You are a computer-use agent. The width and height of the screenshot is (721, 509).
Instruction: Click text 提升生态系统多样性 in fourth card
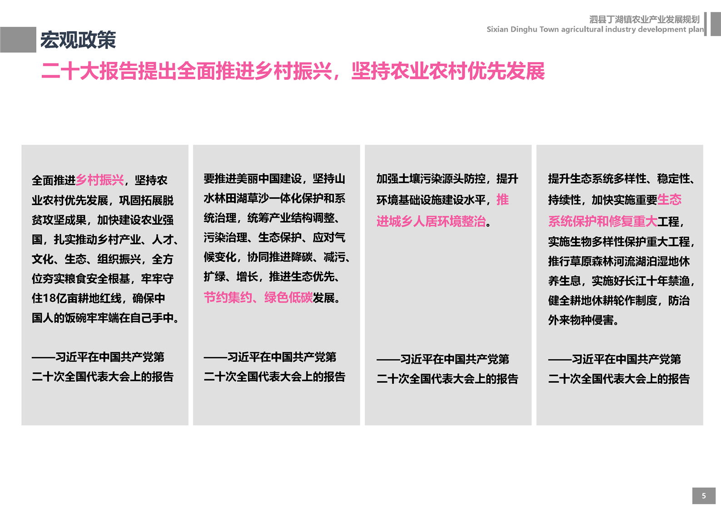(597, 179)
